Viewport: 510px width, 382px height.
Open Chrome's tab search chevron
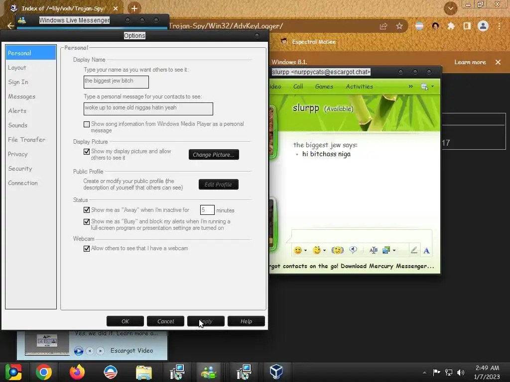coord(451,8)
